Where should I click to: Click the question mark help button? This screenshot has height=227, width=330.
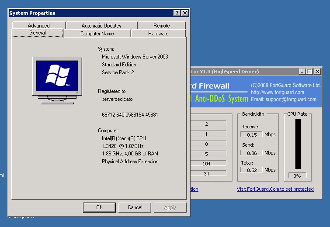[177, 13]
